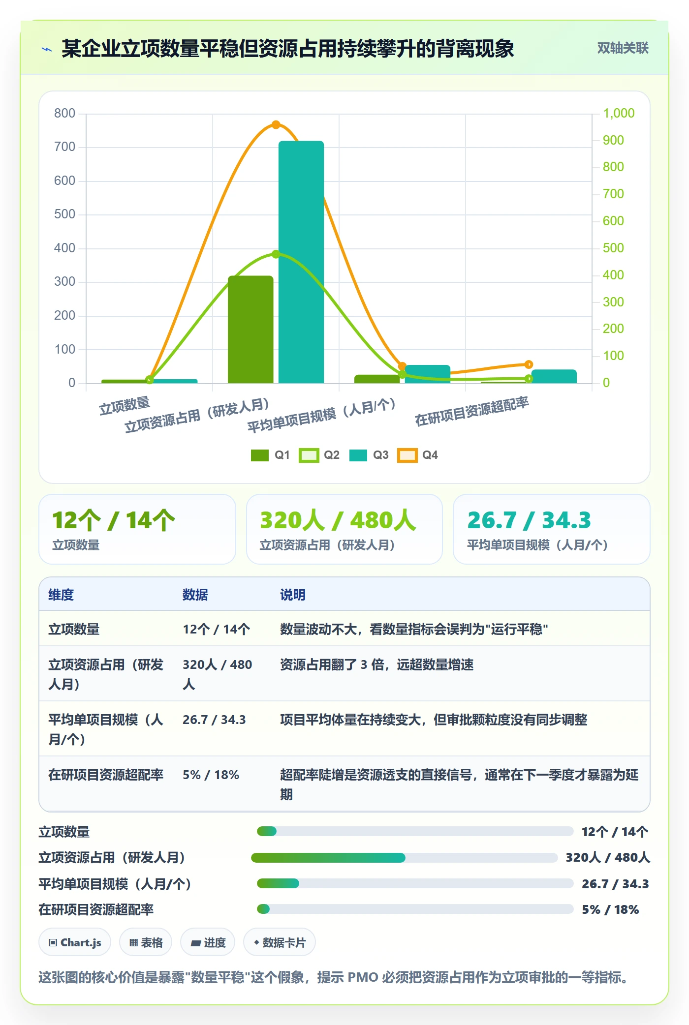This screenshot has height=1025, width=689.
Task: Click the 在研项目资源超配率 progress bar
Action: (415, 909)
